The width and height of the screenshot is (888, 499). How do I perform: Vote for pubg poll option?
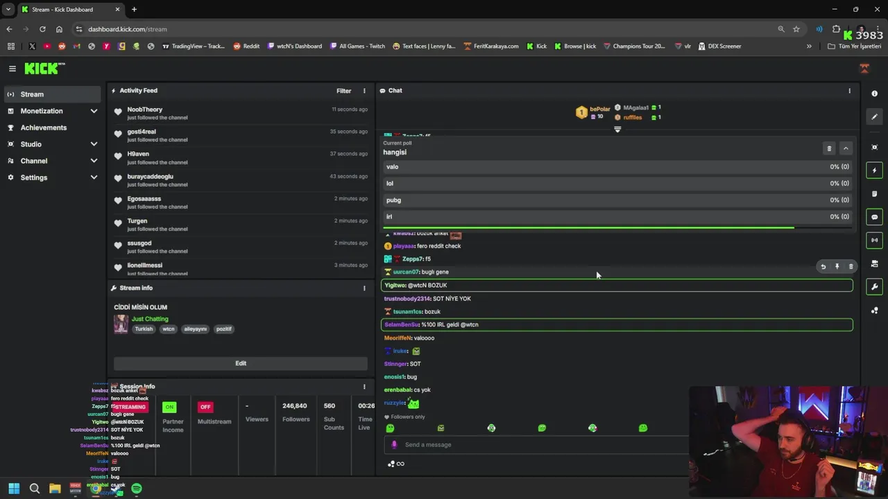[x=617, y=200]
